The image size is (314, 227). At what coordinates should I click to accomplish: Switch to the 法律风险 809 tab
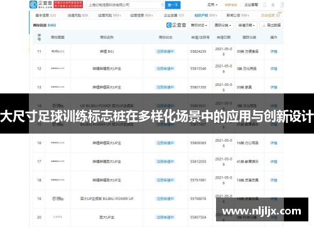tap(78, 15)
